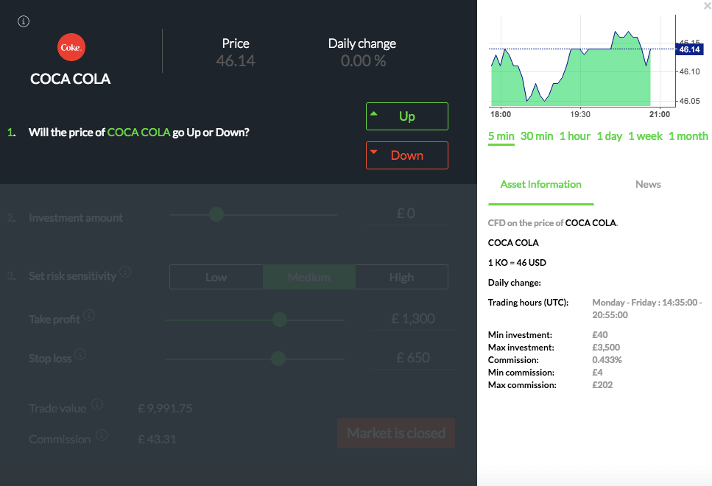This screenshot has height=486, width=712.
Task: Choose Down for the Coca Cola price
Action: click(407, 155)
